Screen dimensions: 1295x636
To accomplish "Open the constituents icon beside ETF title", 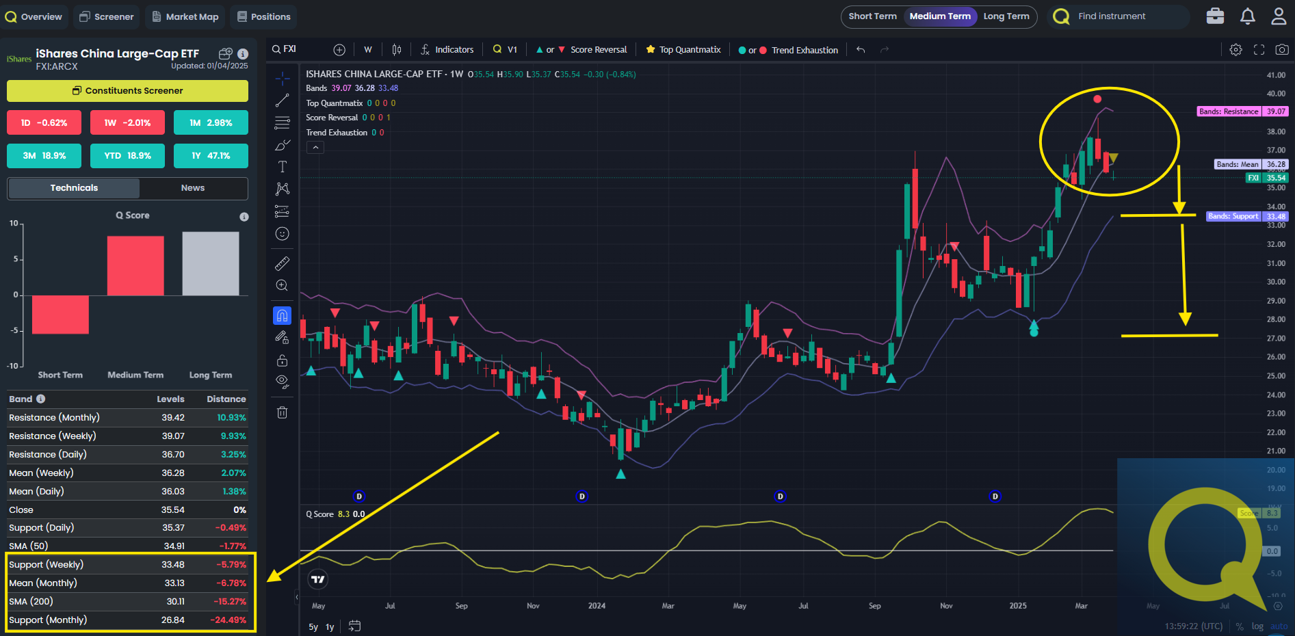I will pyautogui.click(x=226, y=53).
